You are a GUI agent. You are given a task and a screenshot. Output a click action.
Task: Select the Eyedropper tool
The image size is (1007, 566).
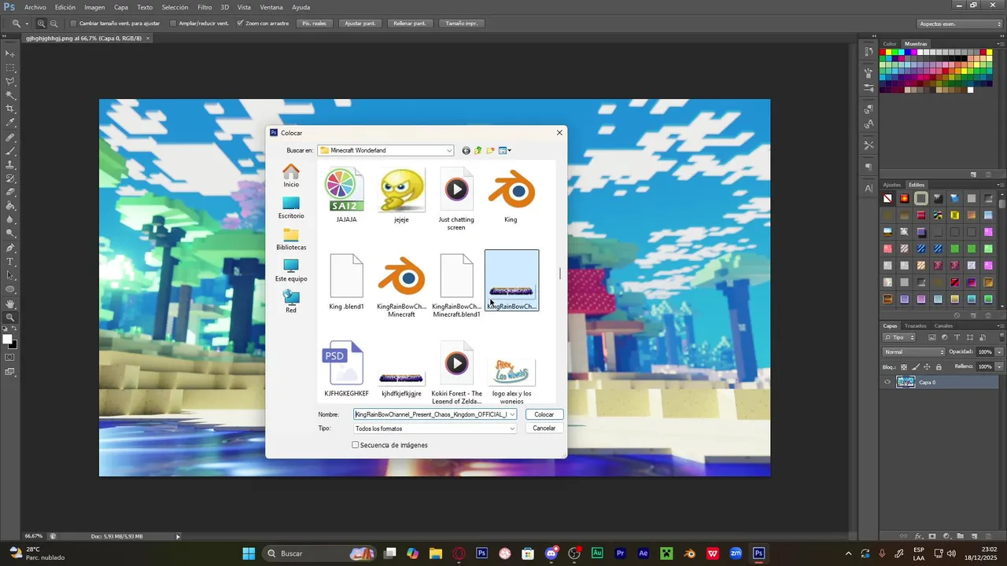(x=10, y=123)
